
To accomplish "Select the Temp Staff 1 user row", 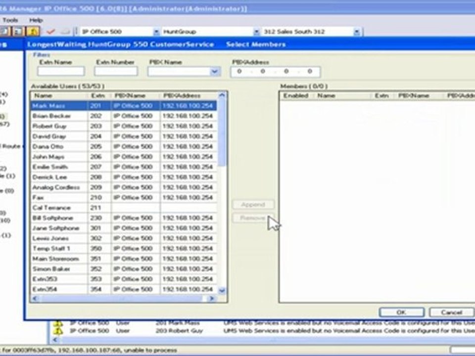I will [x=124, y=249].
